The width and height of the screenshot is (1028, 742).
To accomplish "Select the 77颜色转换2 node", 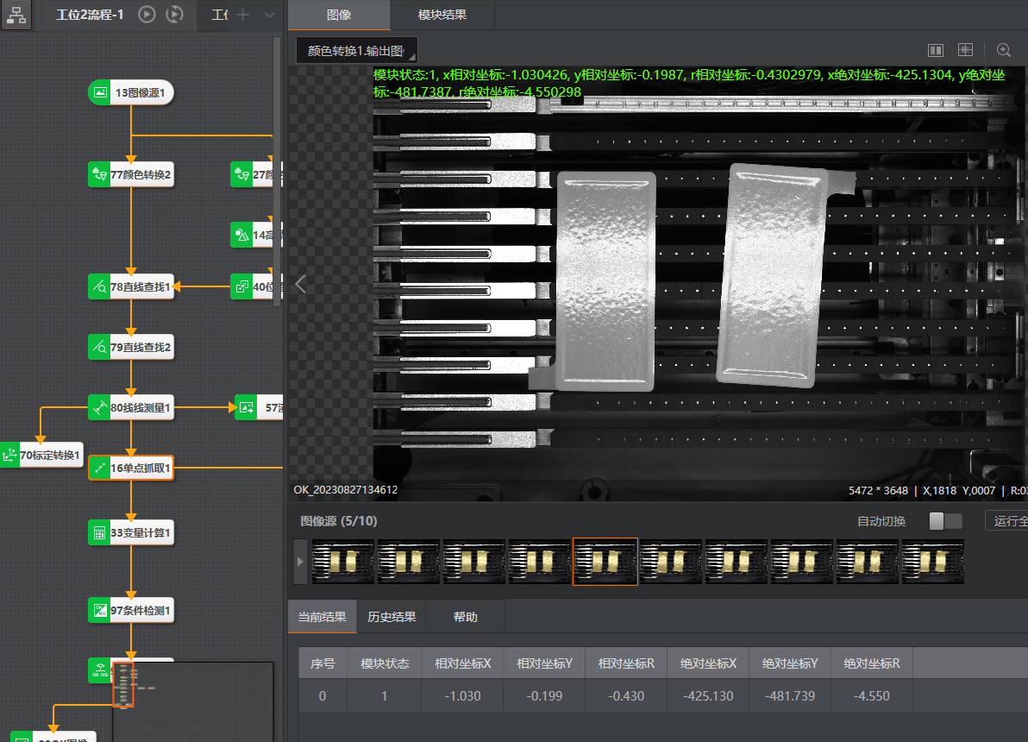I will [131, 174].
